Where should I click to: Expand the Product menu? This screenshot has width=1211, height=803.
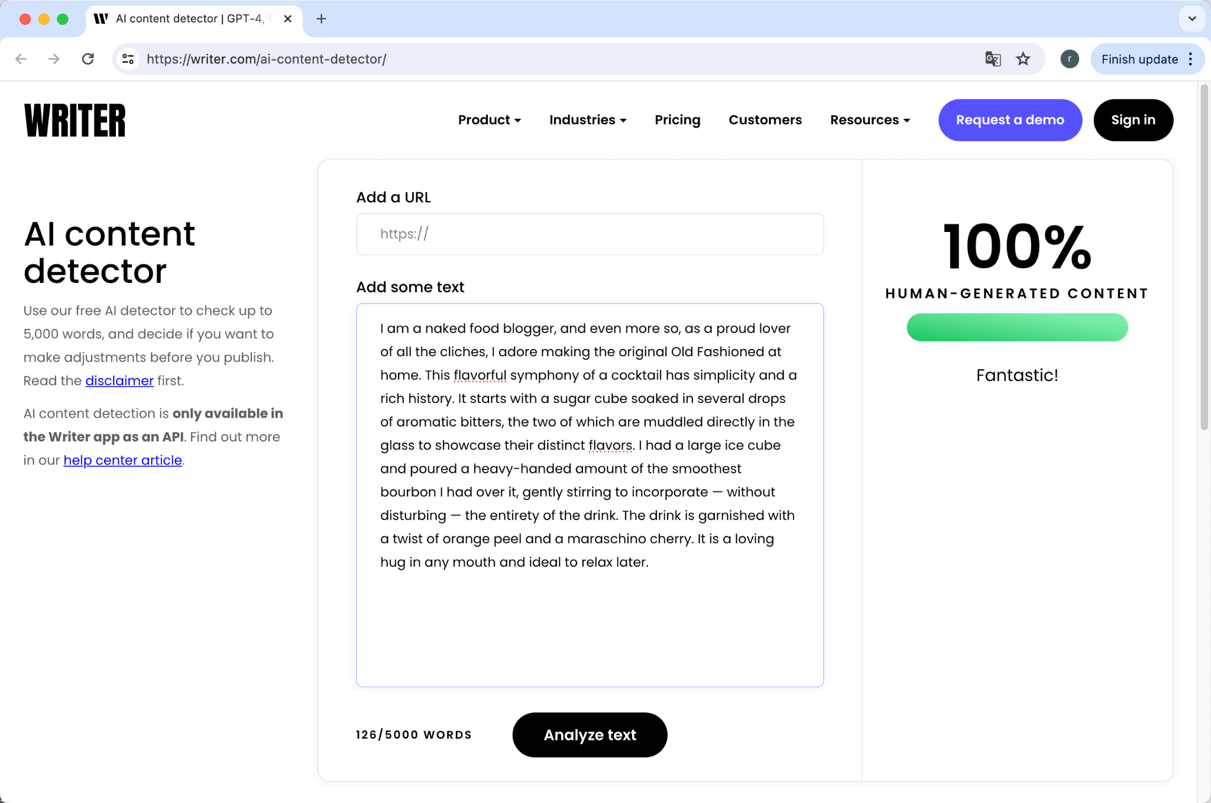click(490, 120)
